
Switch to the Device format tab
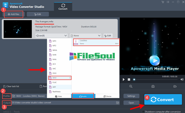pyautogui.click(x=107, y=96)
